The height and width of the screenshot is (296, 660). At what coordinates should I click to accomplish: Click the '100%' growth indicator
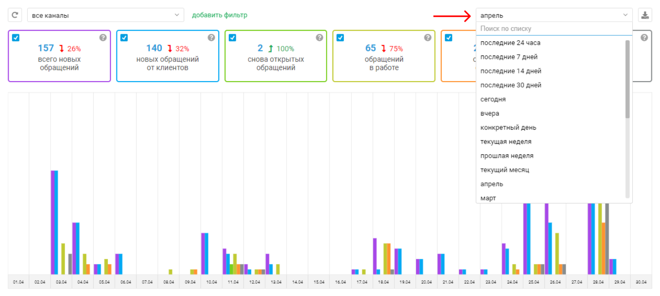pyautogui.click(x=285, y=49)
